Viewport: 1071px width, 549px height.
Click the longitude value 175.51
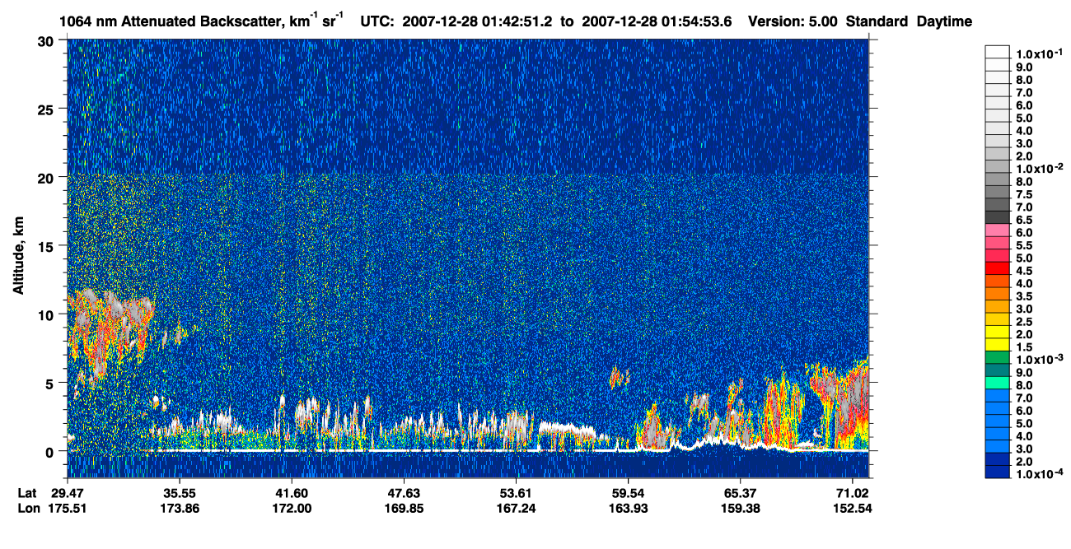coord(67,508)
